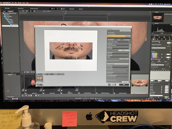This screenshot has width=172, height=129.
Task: Click the gear settings icon beside Print
Action: (x=110, y=85)
